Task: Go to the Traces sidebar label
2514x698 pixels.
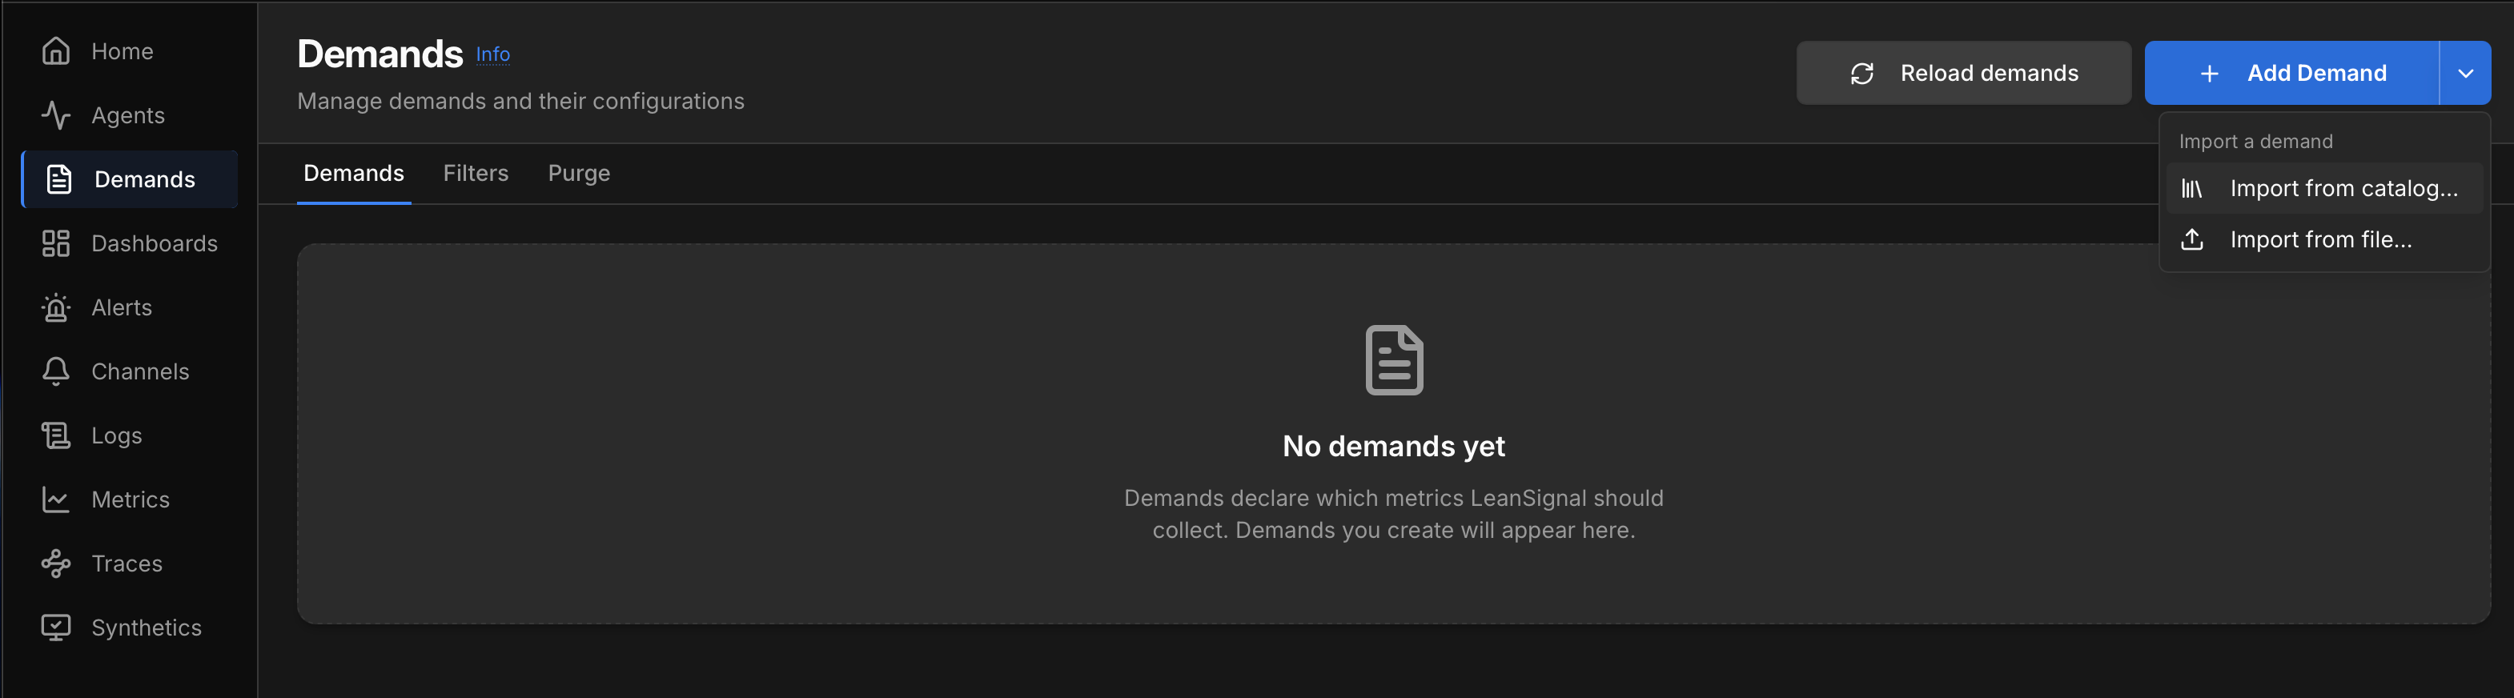Action: point(127,564)
